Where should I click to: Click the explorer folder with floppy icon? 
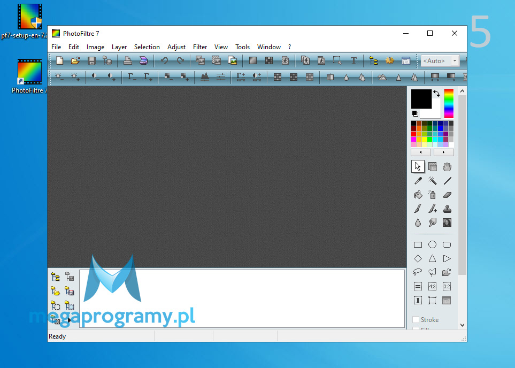pos(70,291)
